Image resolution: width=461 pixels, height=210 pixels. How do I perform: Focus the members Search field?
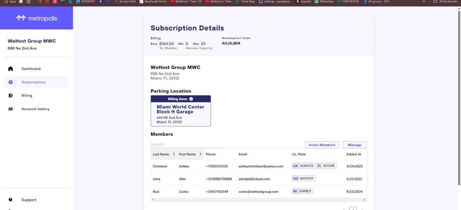point(186,144)
